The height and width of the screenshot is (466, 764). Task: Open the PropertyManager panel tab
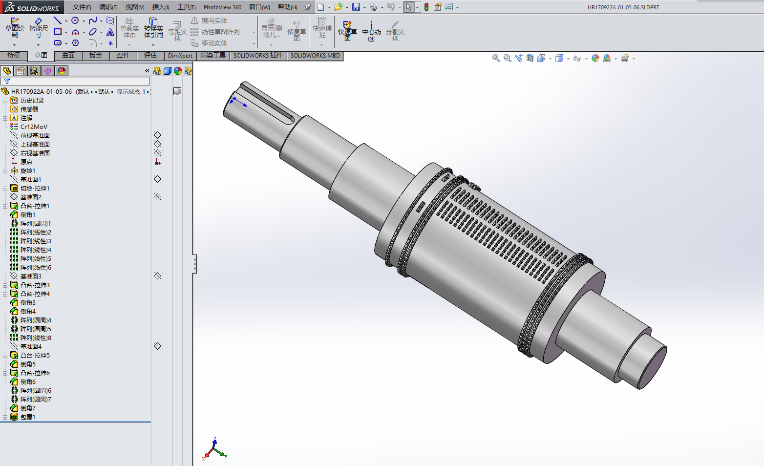tap(21, 71)
